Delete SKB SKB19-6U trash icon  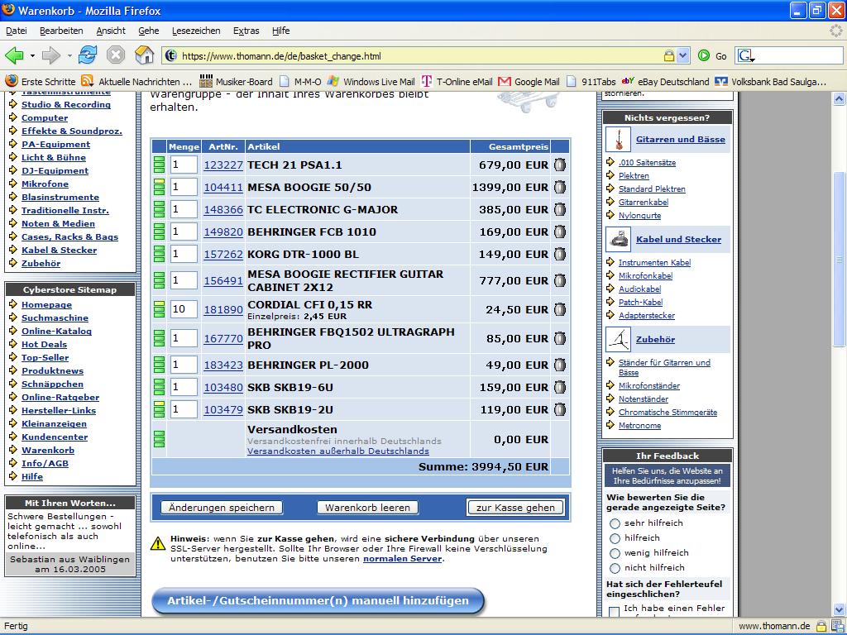[560, 387]
